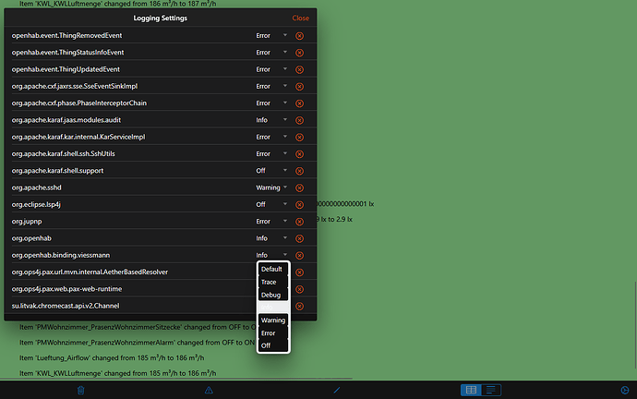The width and height of the screenshot is (637, 399).
Task: Remove the openhab.event.ThingRemovedEvent logger
Action: pyautogui.click(x=299, y=36)
